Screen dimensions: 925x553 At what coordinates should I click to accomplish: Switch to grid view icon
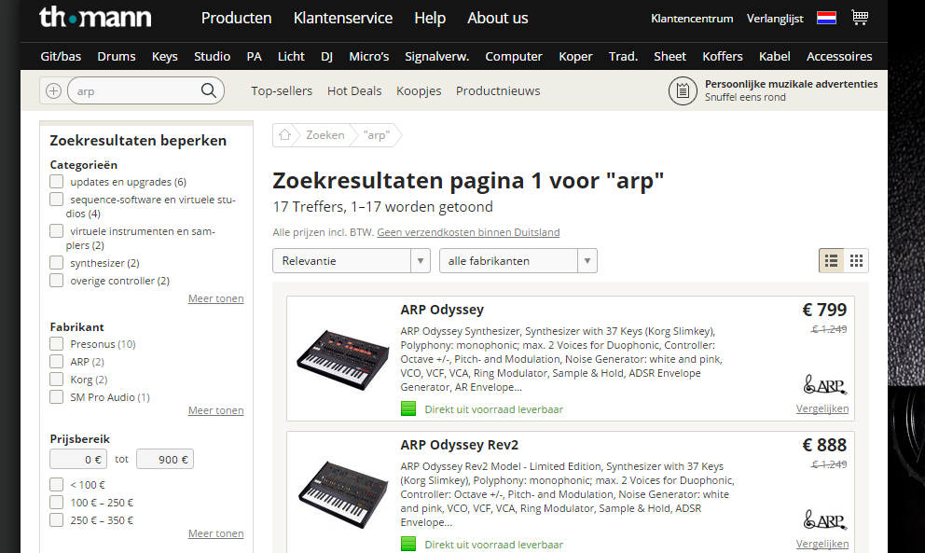tap(857, 261)
